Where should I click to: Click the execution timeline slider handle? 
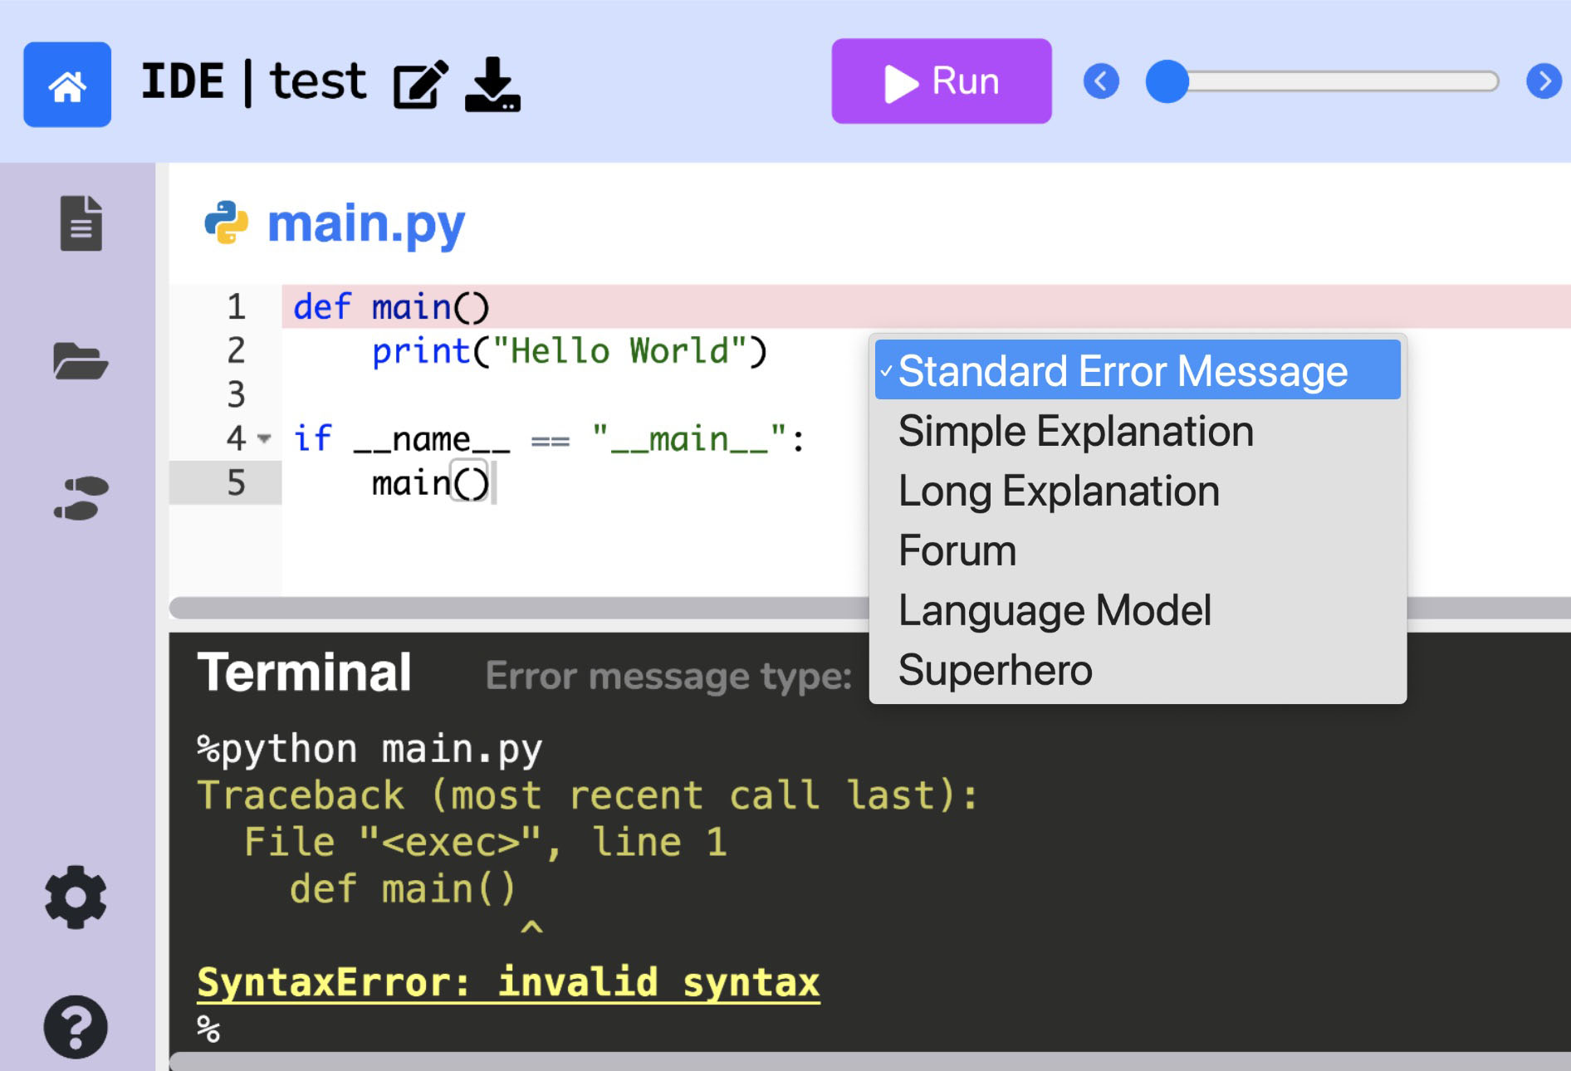[x=1167, y=81]
